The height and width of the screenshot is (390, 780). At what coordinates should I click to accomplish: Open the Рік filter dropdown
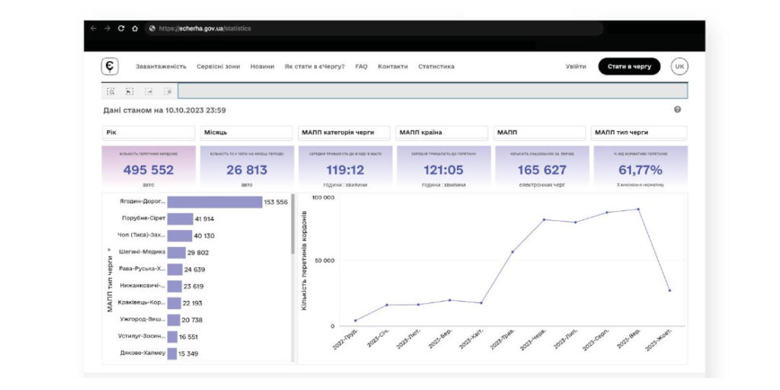(x=149, y=133)
